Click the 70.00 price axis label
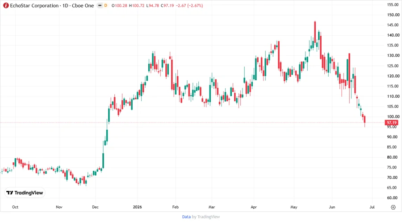The width and height of the screenshot is (402, 222). click(x=393, y=177)
